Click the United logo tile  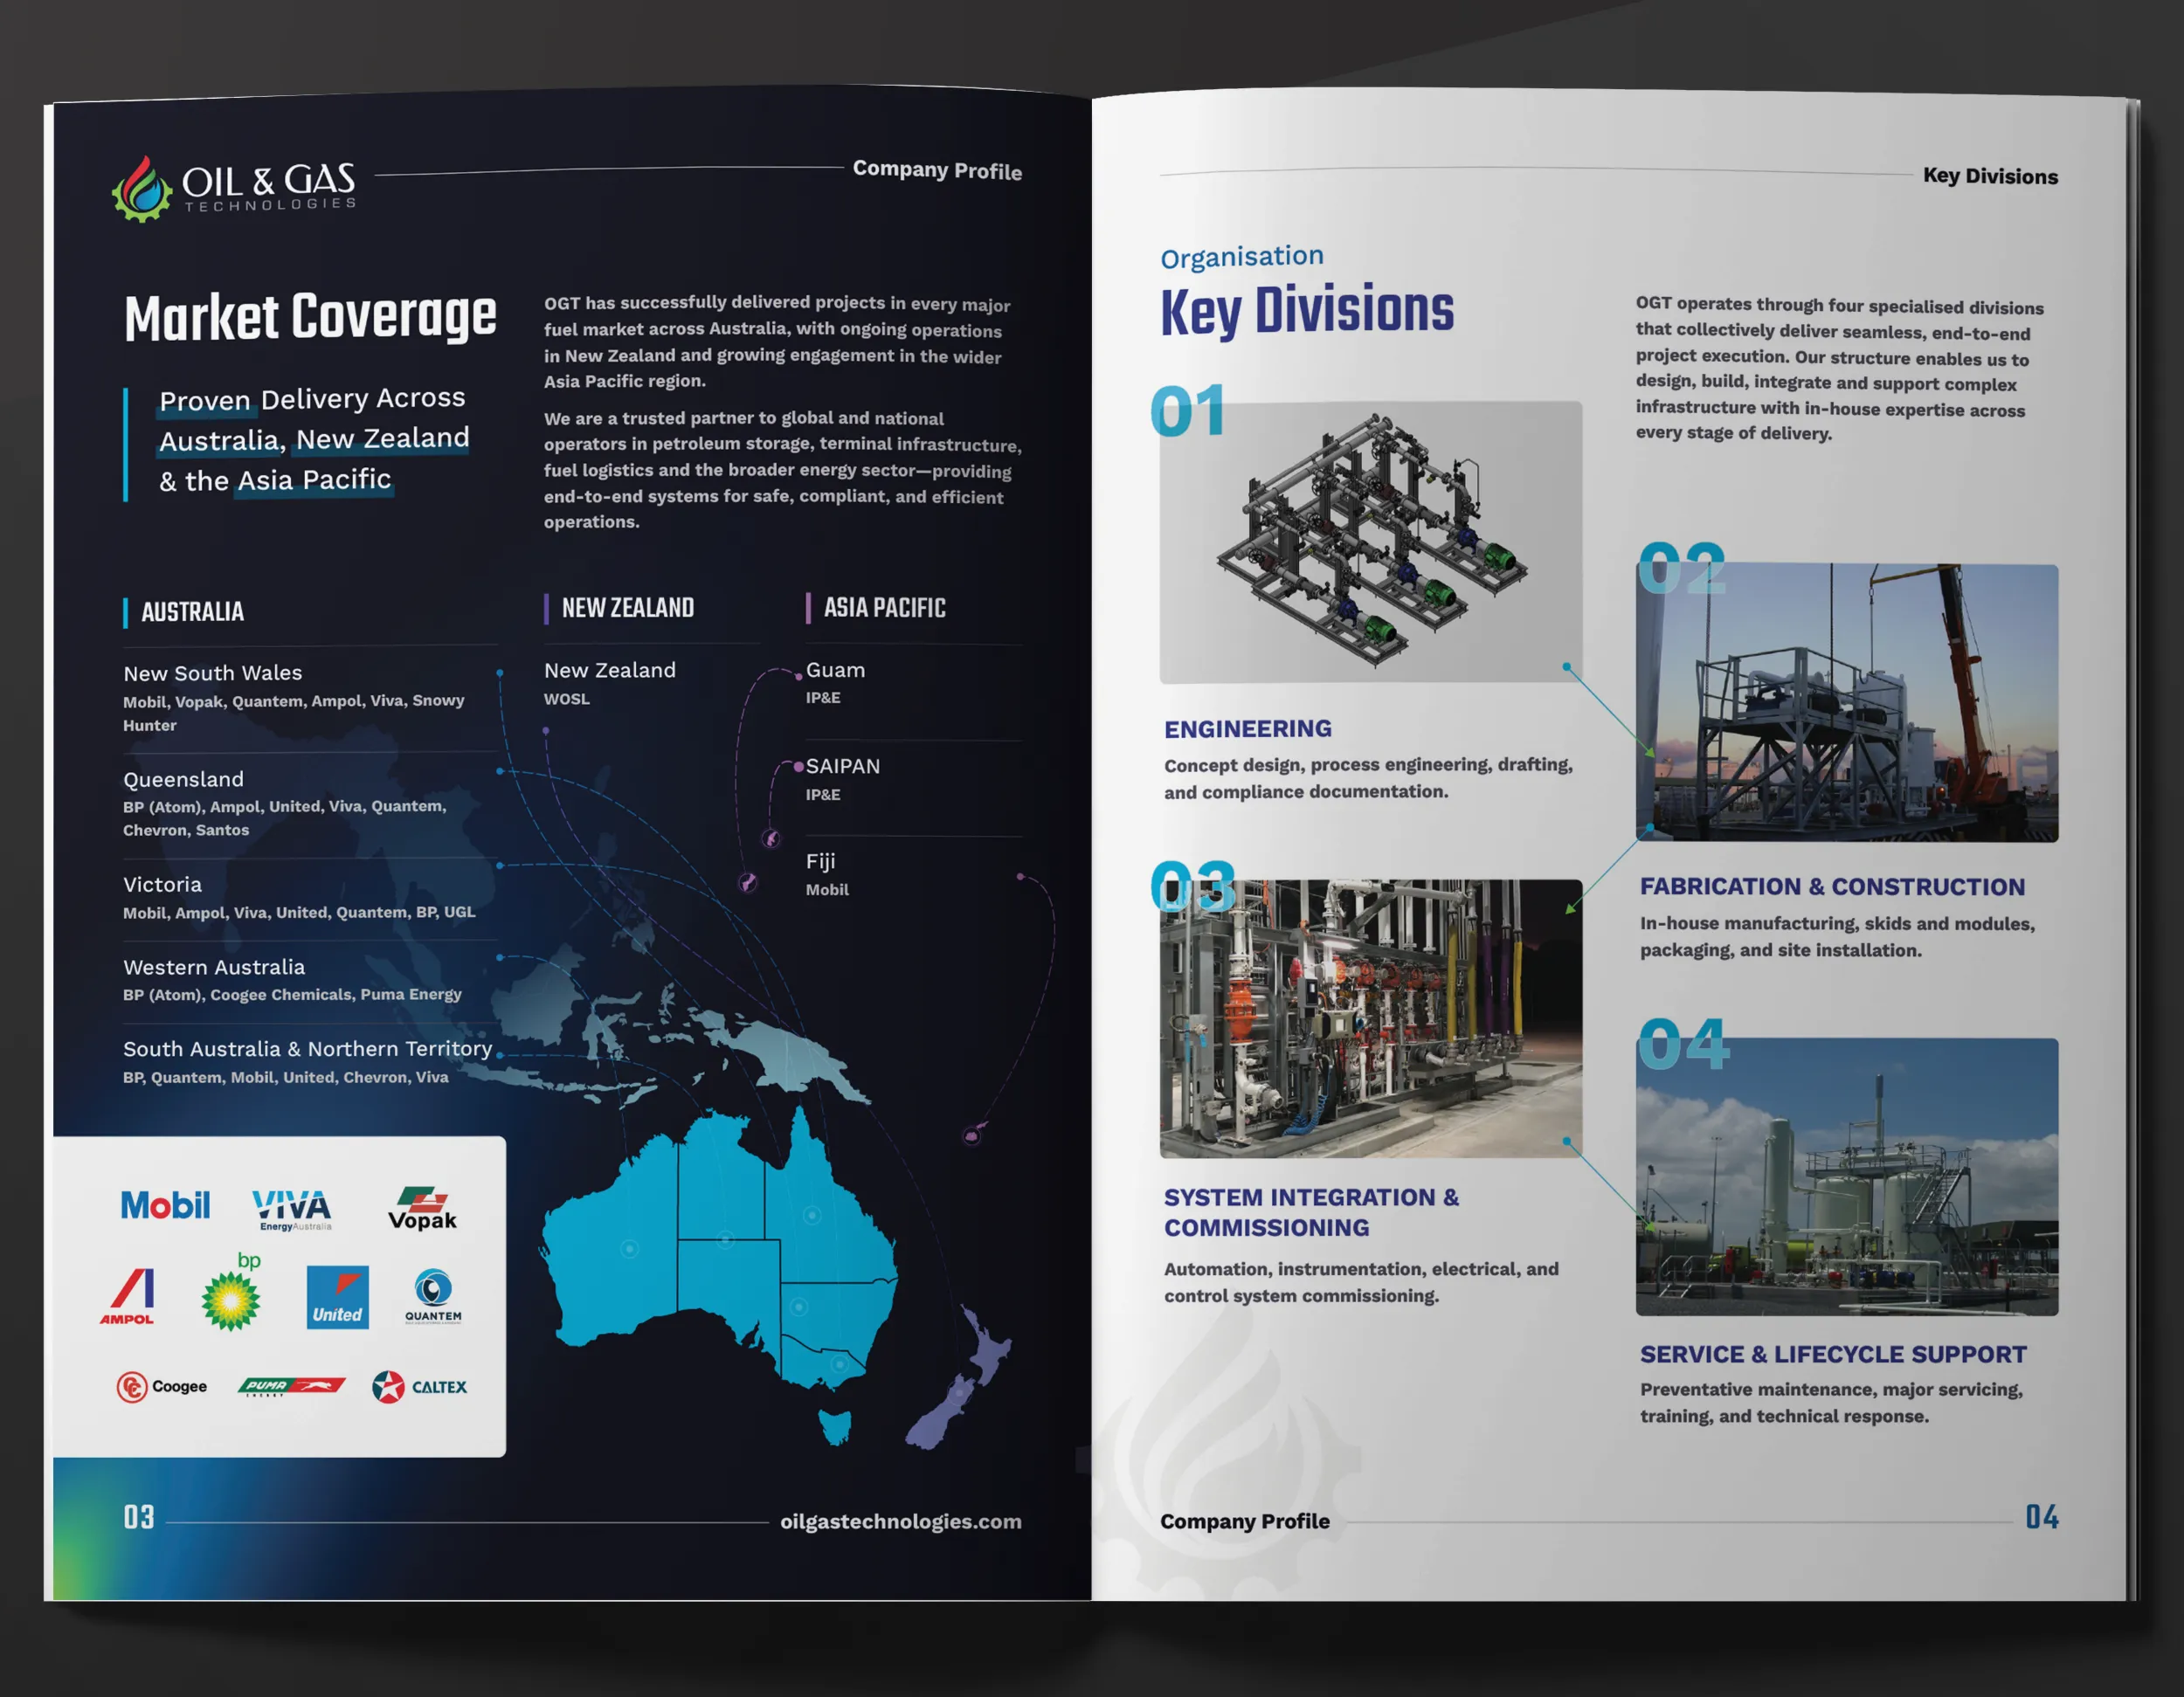click(337, 1297)
